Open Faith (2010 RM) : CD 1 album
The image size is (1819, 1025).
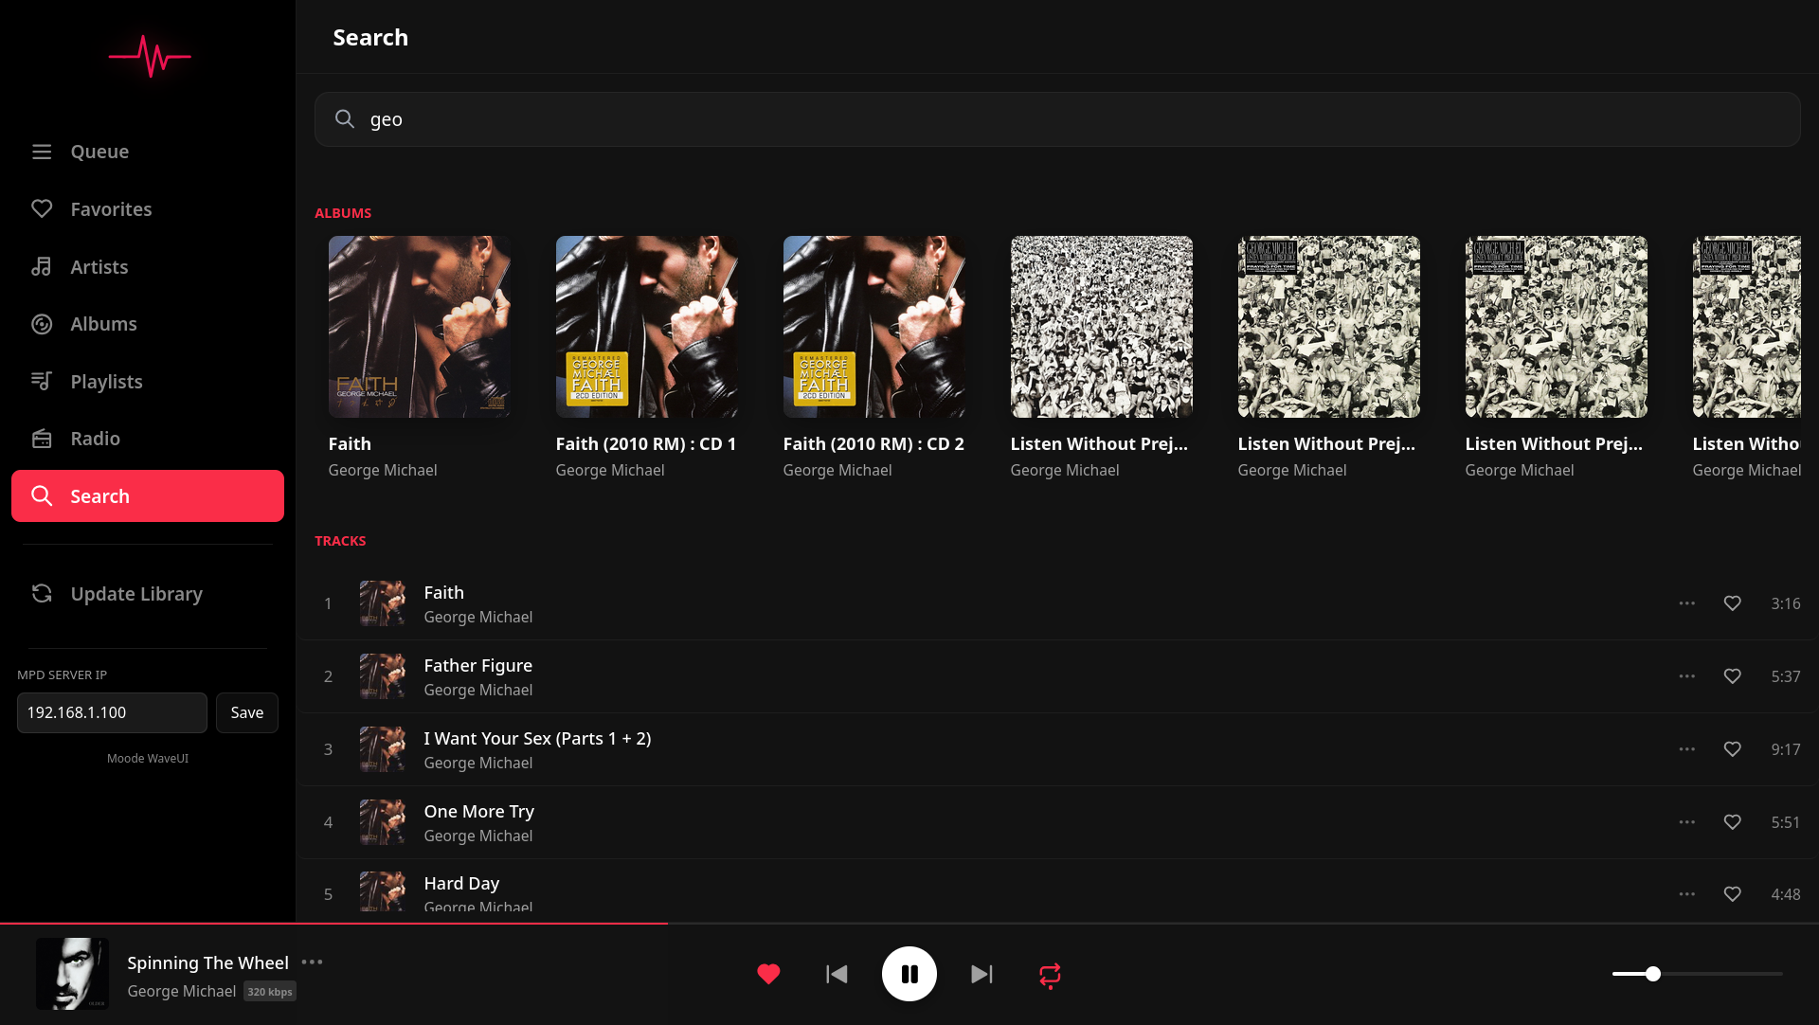pyautogui.click(x=646, y=327)
